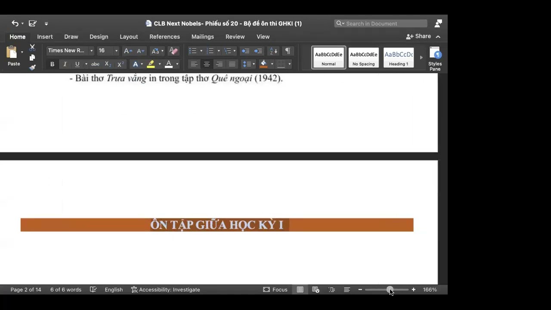Click the Share button
551x310 pixels.
[419, 36]
